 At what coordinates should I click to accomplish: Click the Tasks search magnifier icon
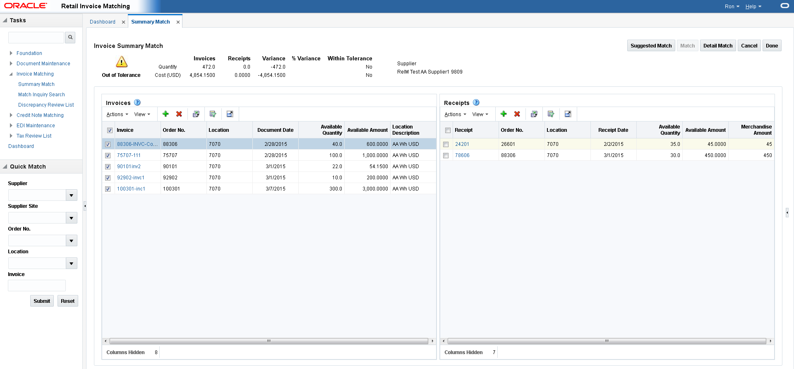70,38
